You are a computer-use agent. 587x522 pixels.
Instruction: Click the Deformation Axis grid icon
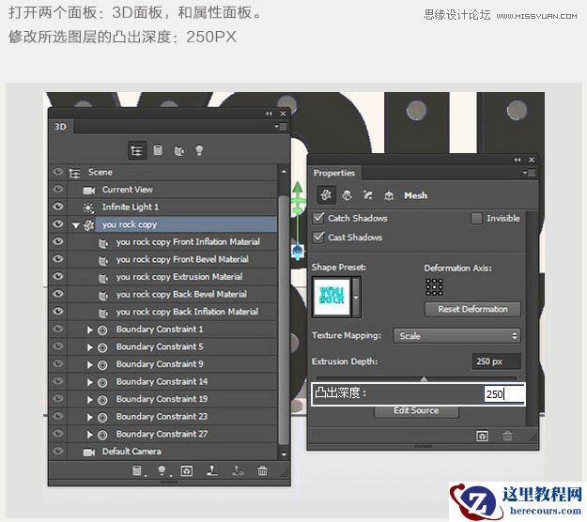(434, 287)
